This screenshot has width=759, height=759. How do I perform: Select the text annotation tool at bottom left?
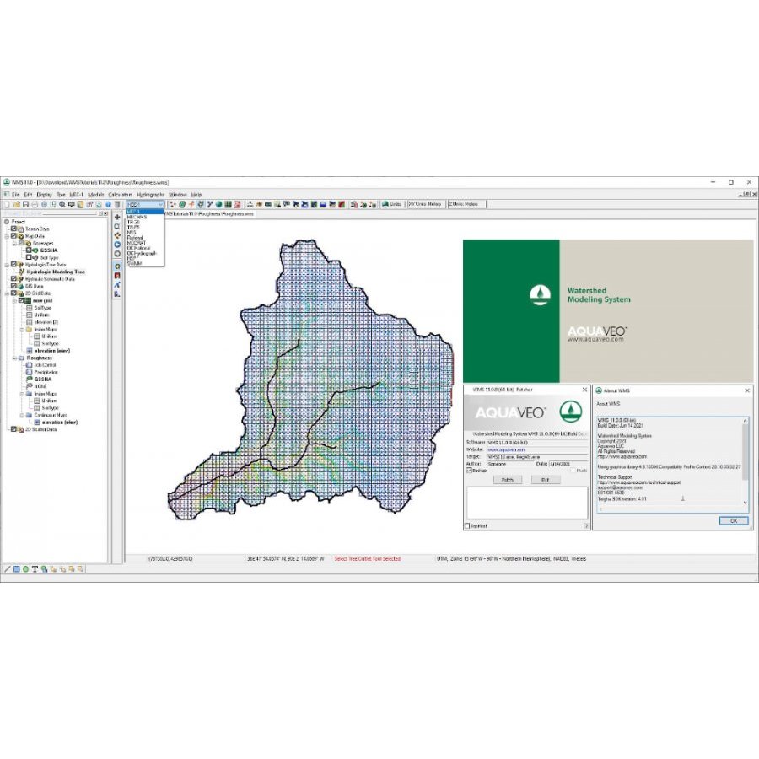[35, 569]
